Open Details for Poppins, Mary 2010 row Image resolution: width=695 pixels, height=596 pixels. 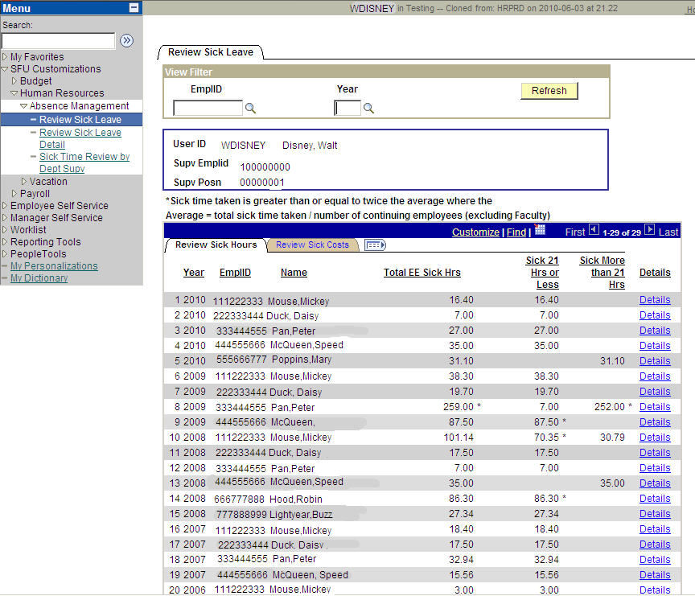pyautogui.click(x=654, y=361)
